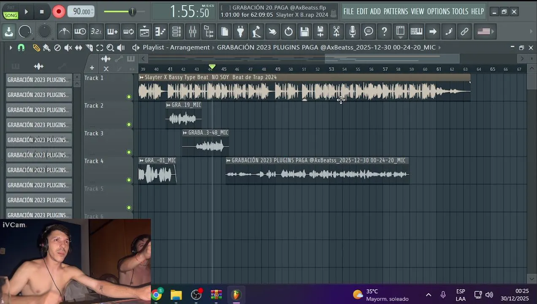The width and height of the screenshot is (537, 304).
Task: Select the zoom magnifier tool
Action: tap(110, 48)
